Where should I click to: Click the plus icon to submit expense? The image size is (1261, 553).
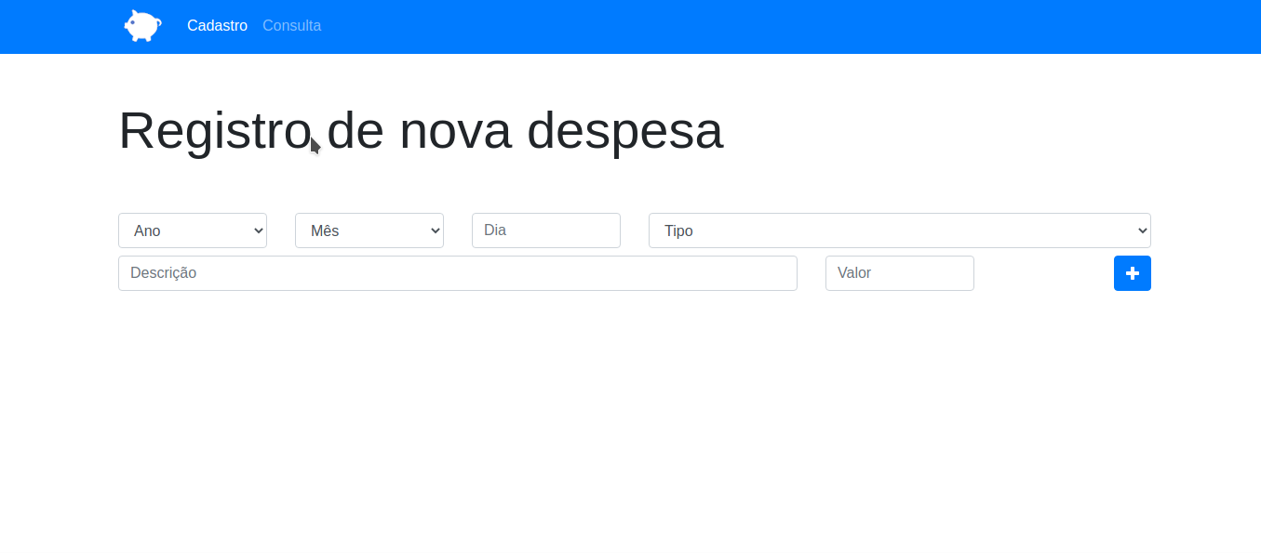[1132, 272]
